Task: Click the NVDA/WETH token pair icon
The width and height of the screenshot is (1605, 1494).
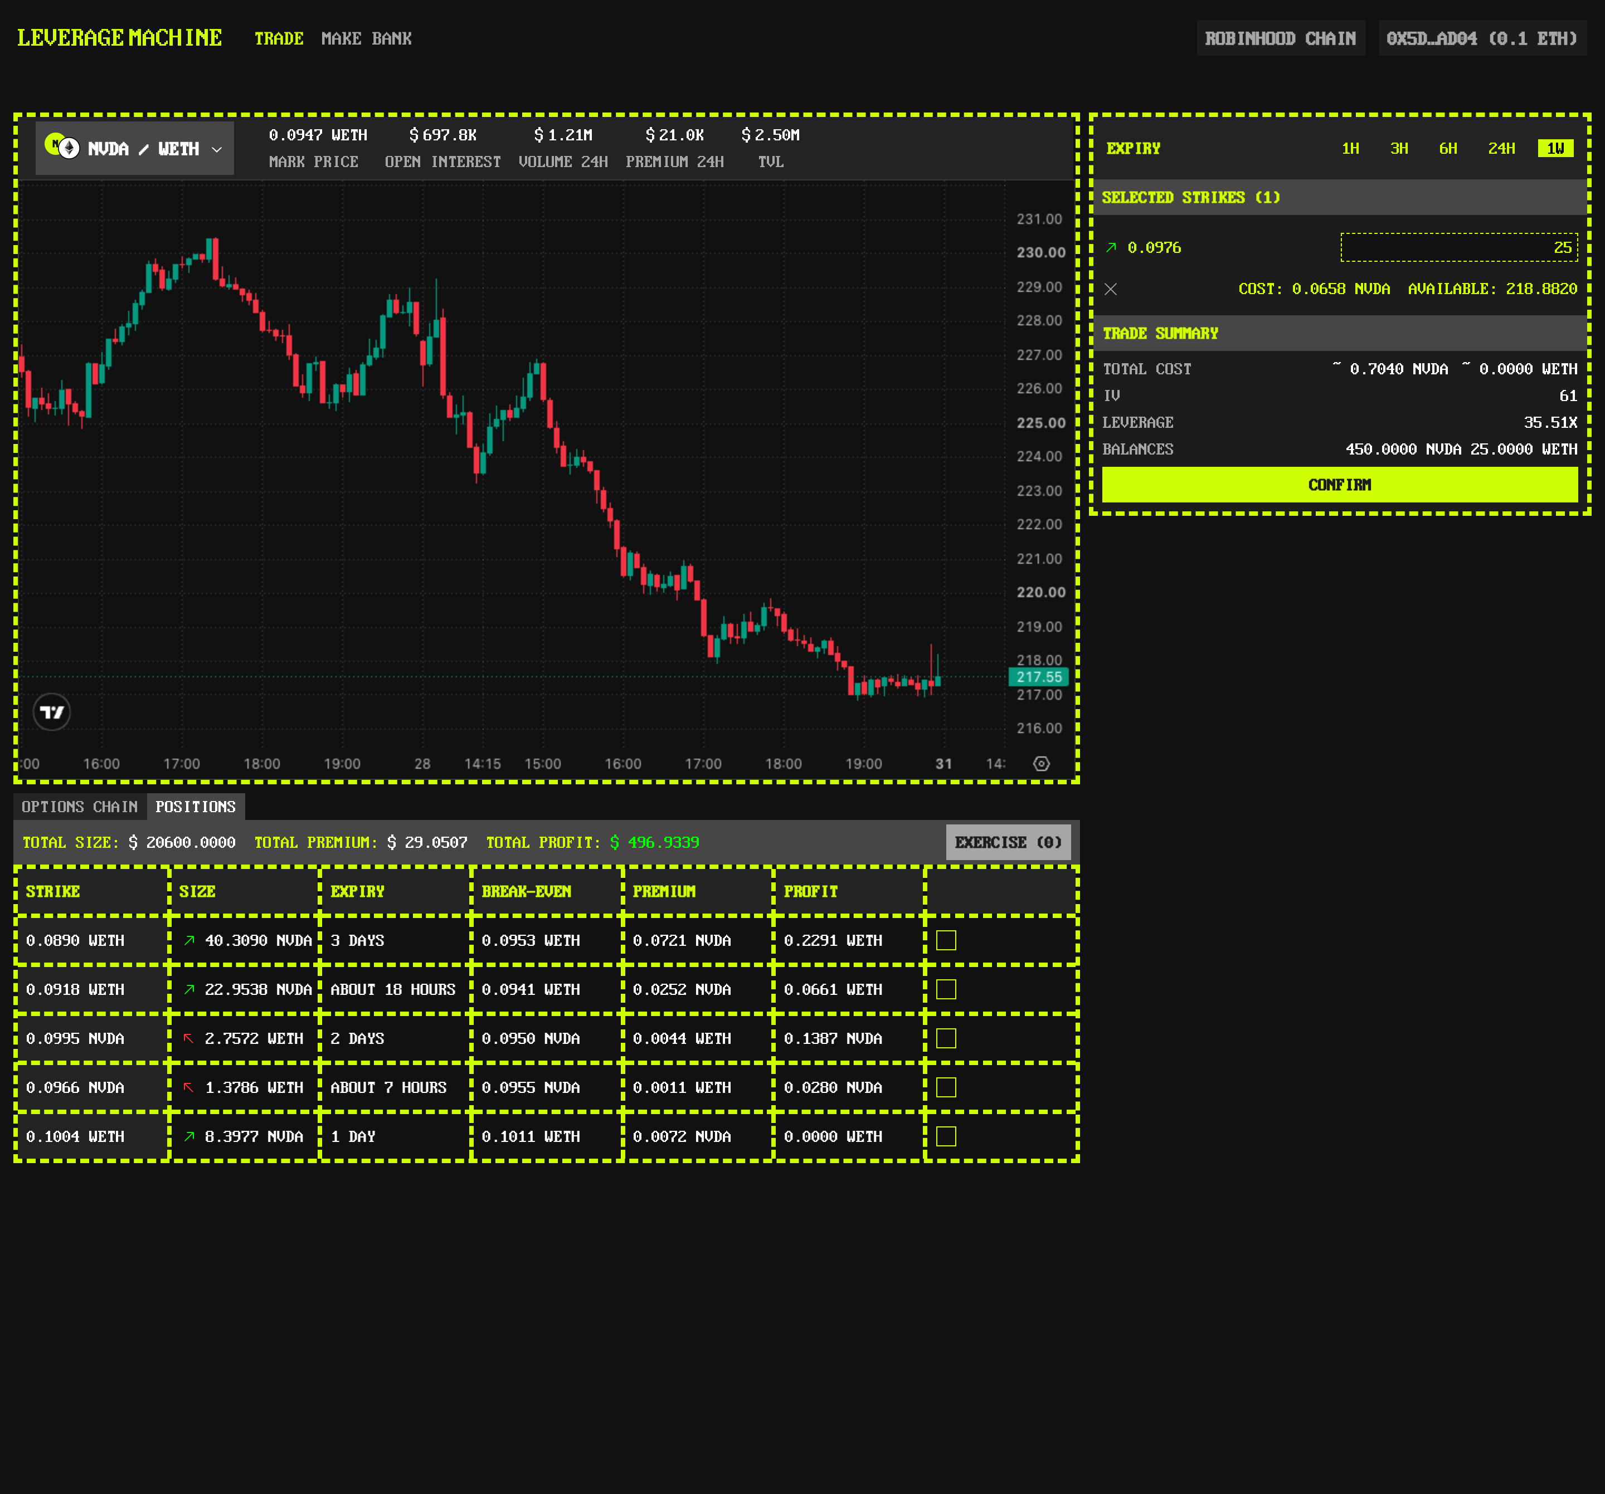Action: pos(62,147)
